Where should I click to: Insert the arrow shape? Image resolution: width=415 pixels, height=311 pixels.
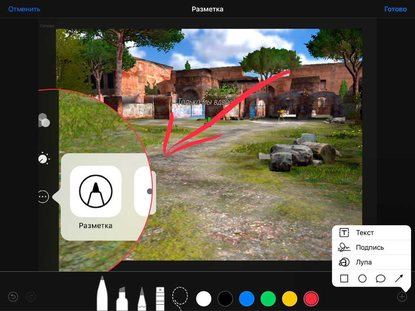[399, 279]
